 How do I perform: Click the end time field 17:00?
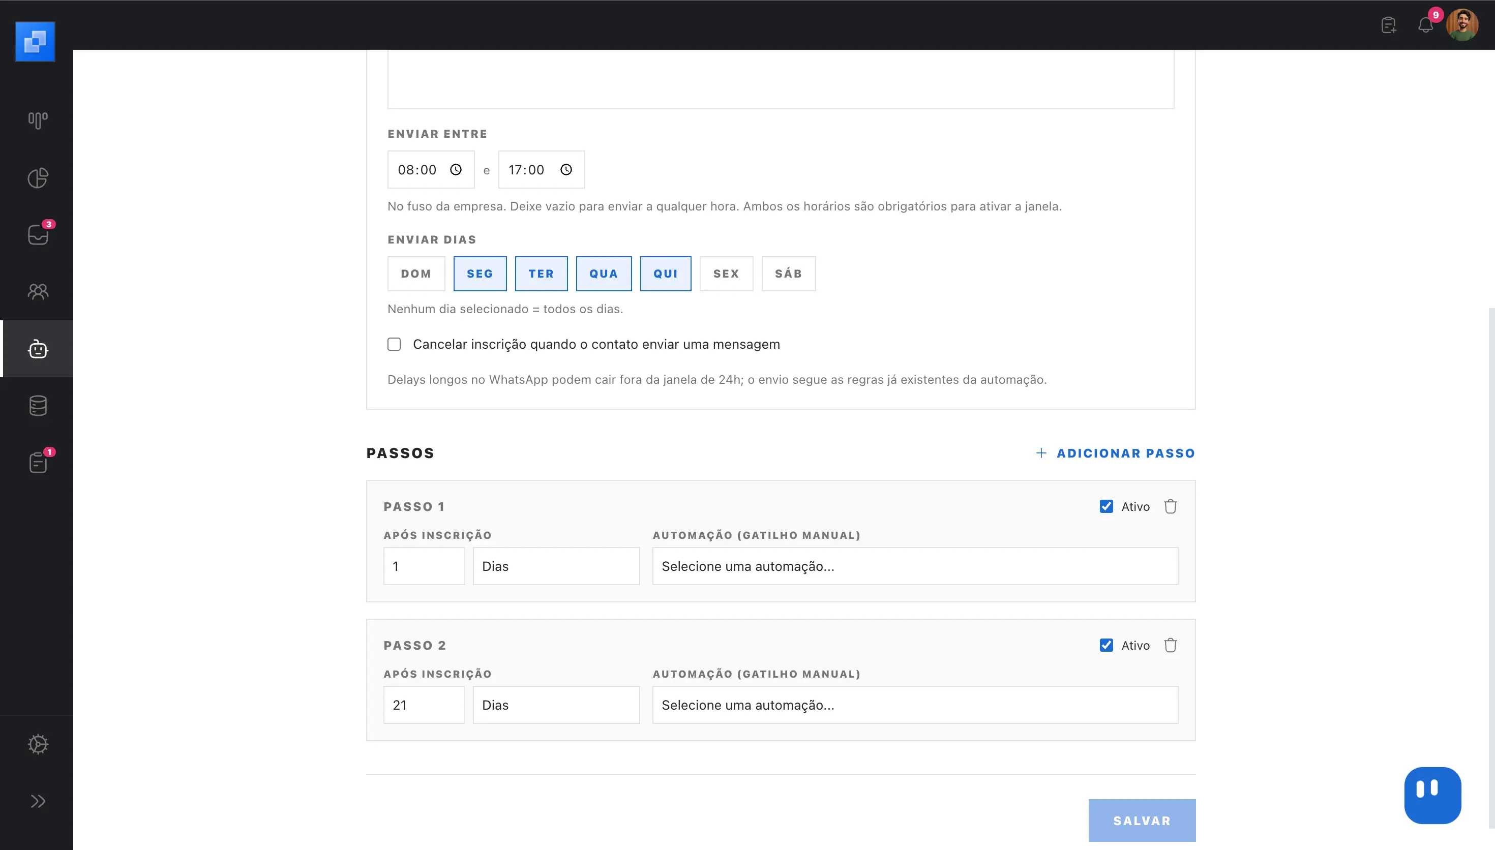[541, 170]
